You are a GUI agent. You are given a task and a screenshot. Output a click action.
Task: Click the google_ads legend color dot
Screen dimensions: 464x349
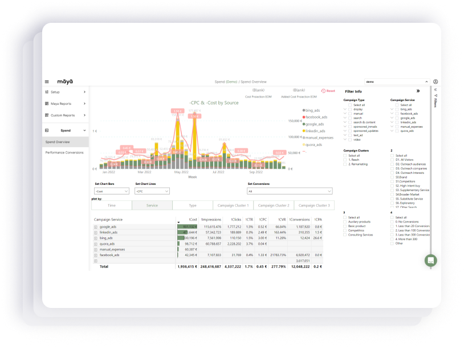point(304,124)
